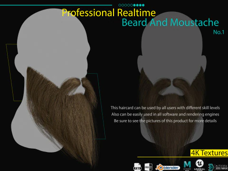Click the Autodesk Maya M logo
Viewport: 228px width, 171px height.
187,166
